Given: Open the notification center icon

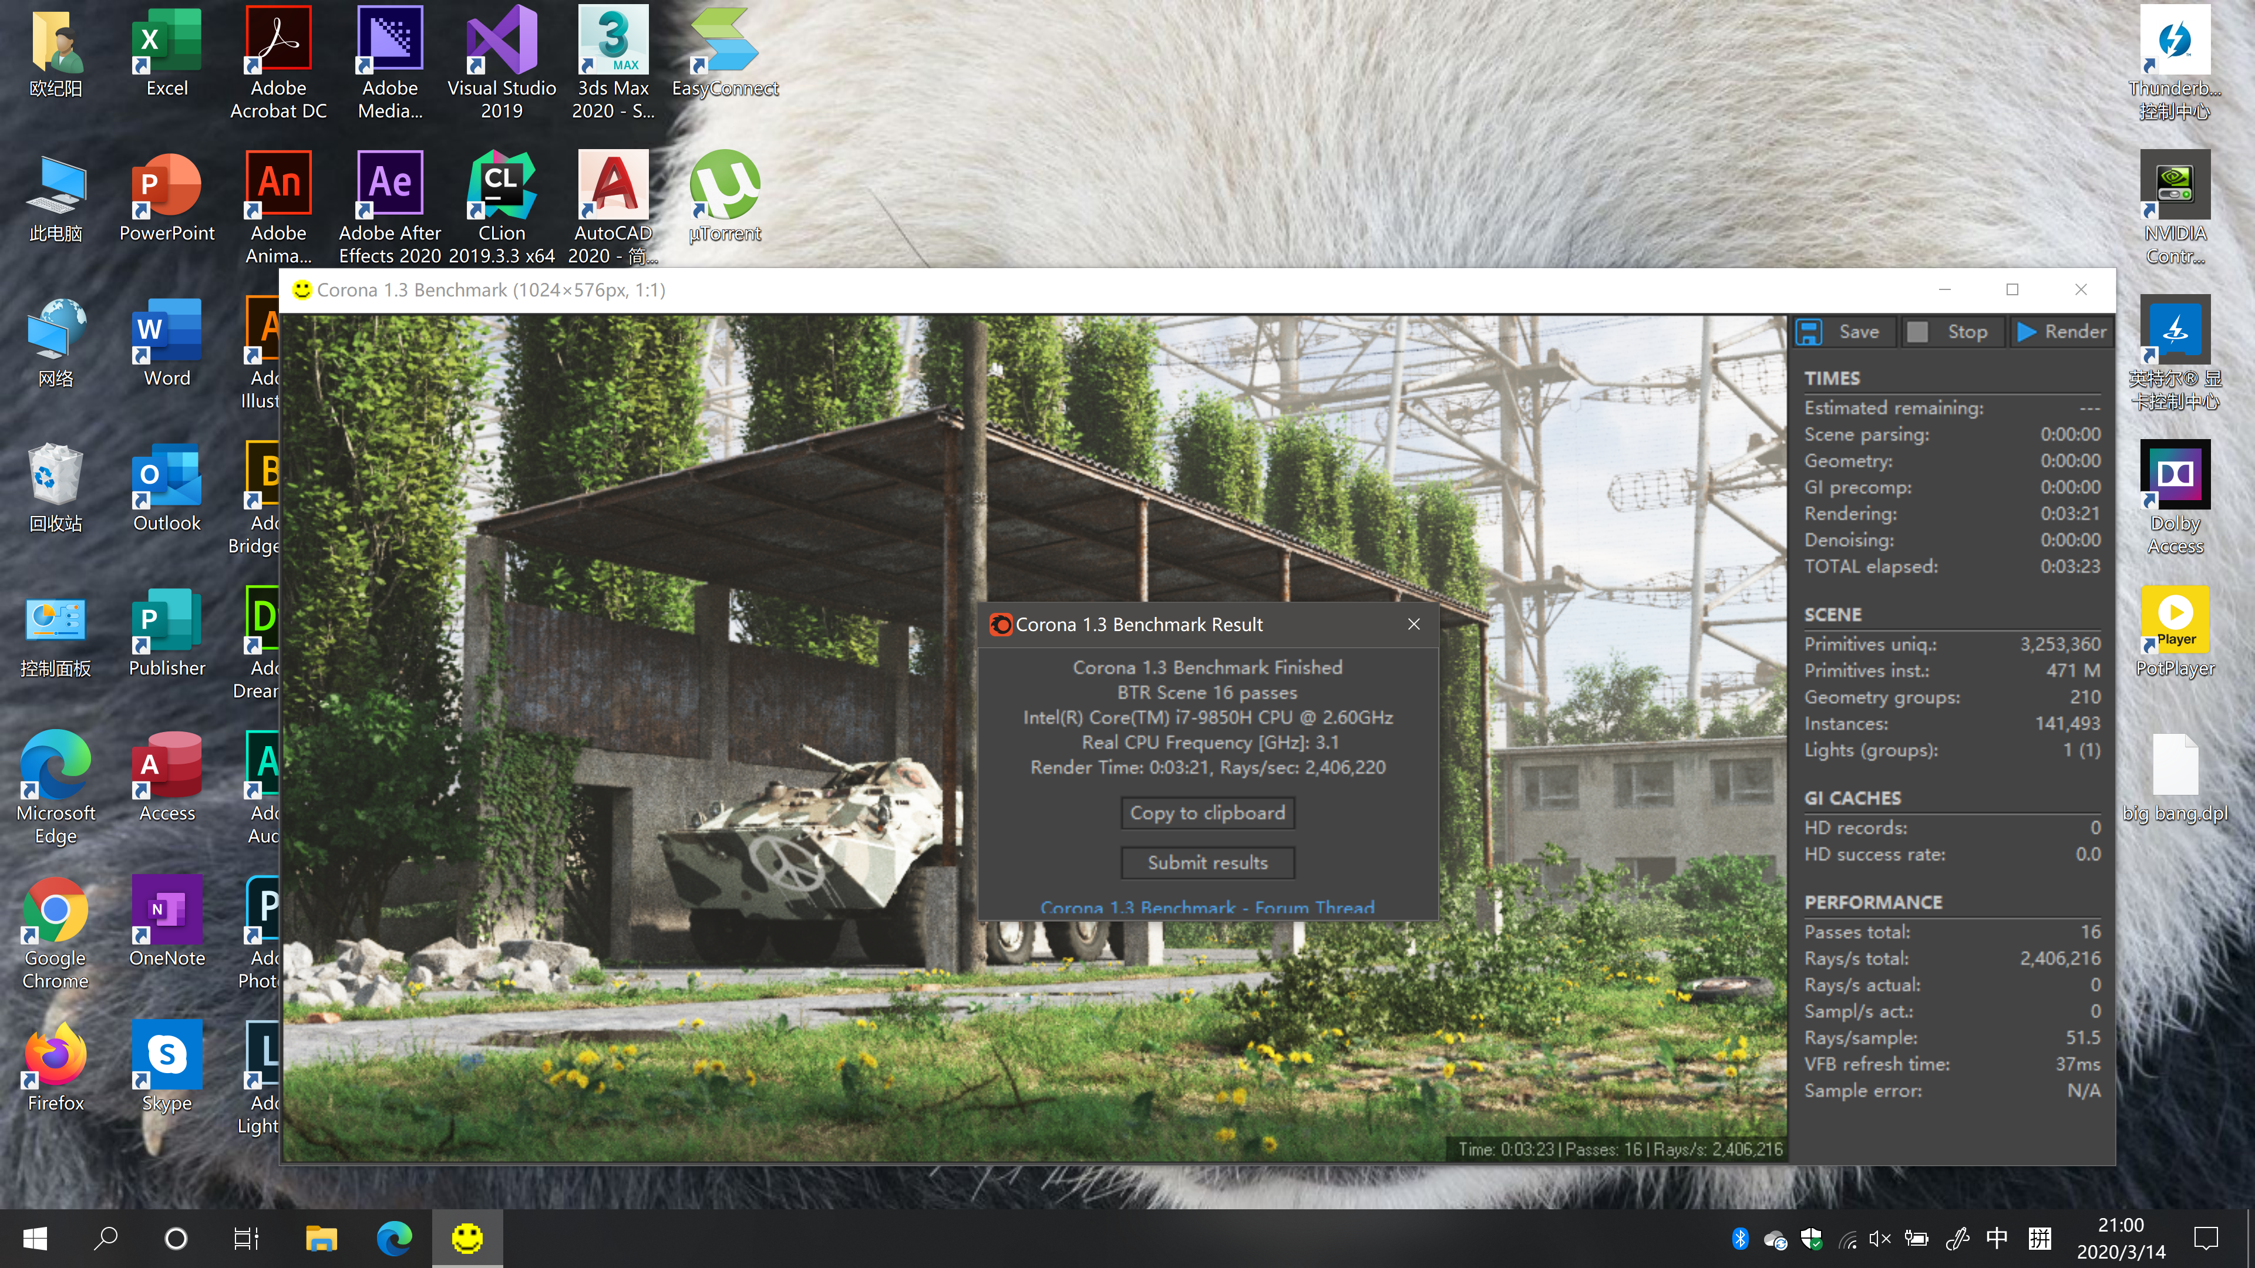Looking at the screenshot, I should coord(2205,1238).
